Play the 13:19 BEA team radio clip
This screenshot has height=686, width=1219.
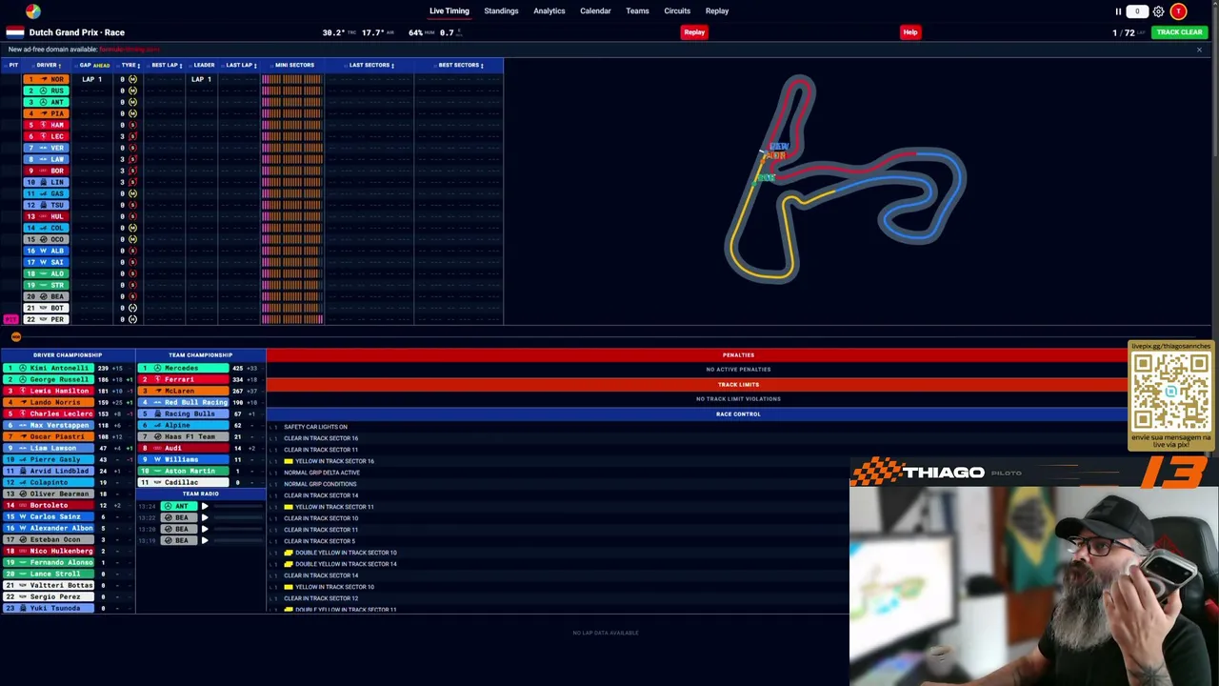205,540
